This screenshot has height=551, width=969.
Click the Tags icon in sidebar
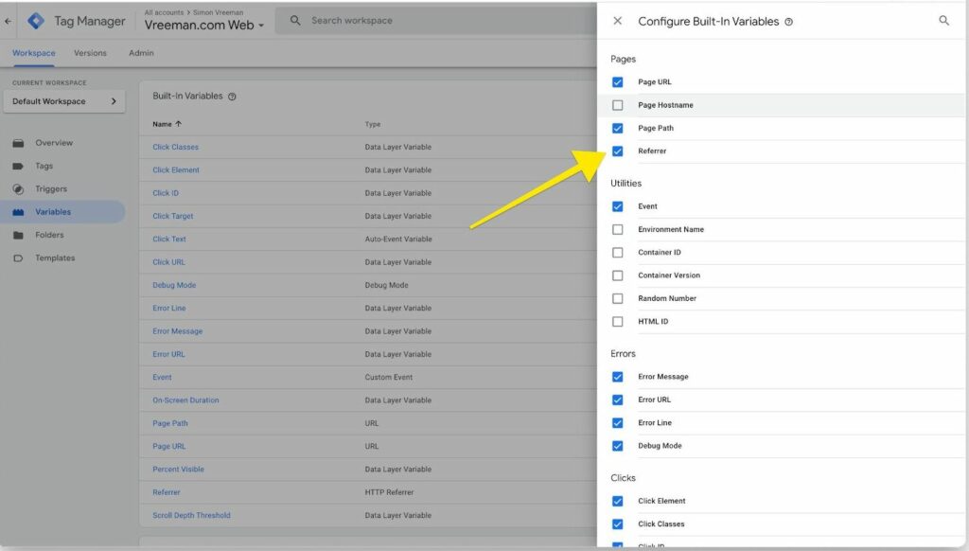[18, 166]
